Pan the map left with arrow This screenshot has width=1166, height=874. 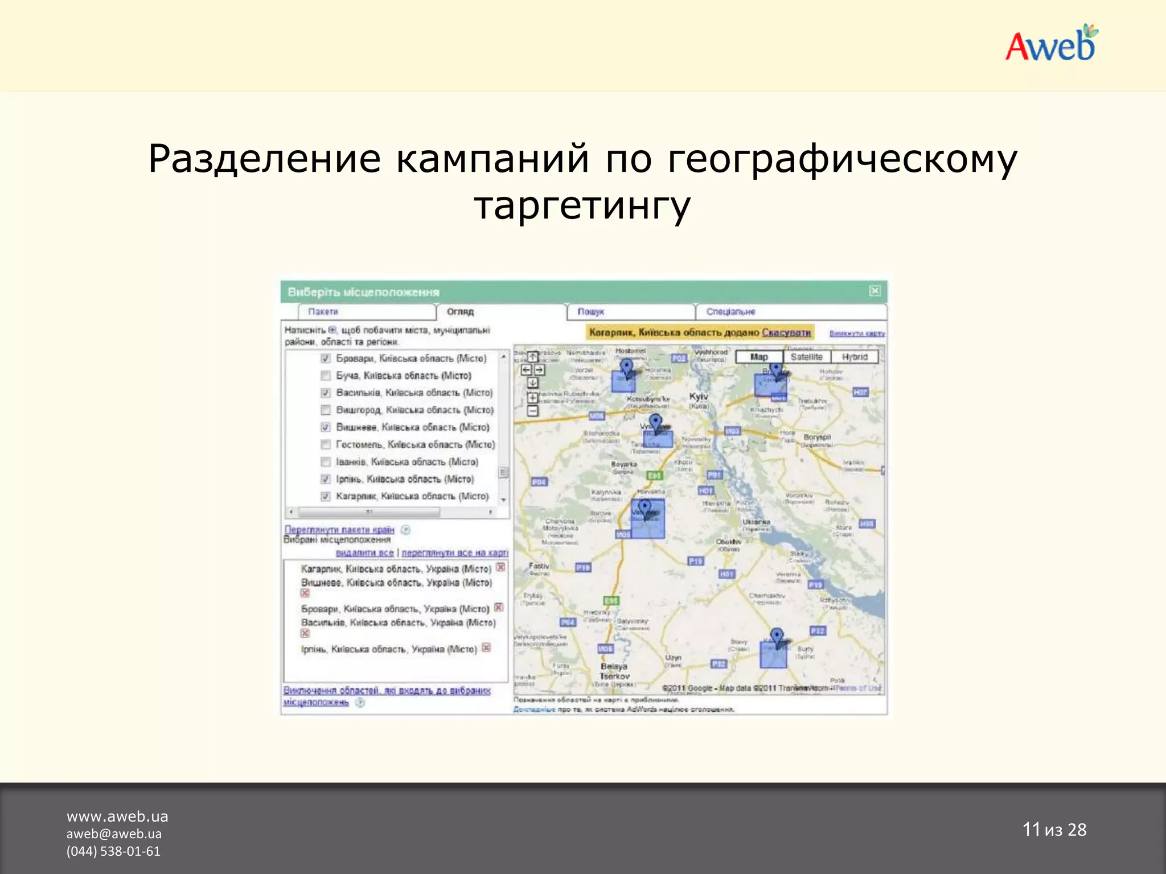click(x=527, y=370)
